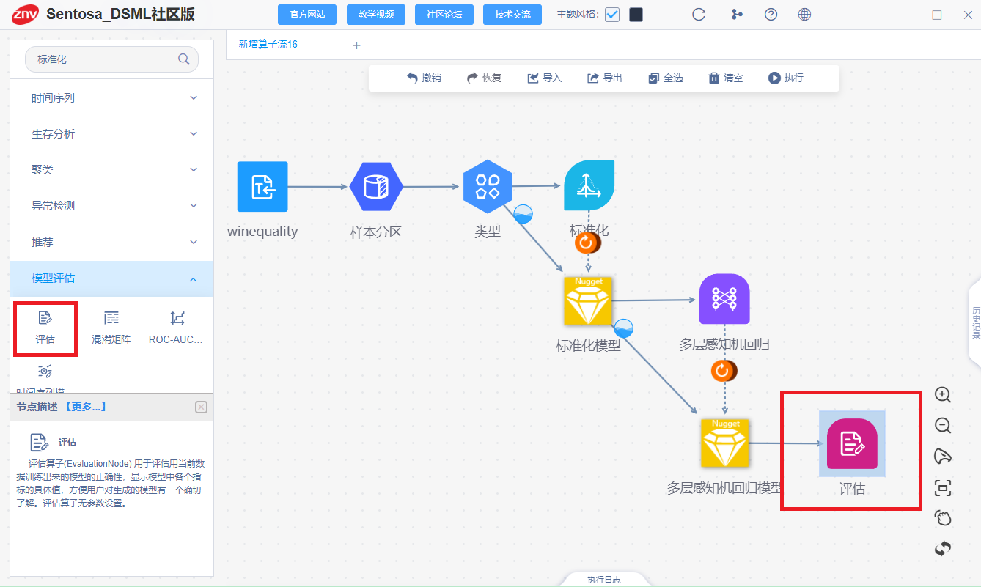
Task: Click 导出 export in the toolbar
Action: tap(605, 78)
